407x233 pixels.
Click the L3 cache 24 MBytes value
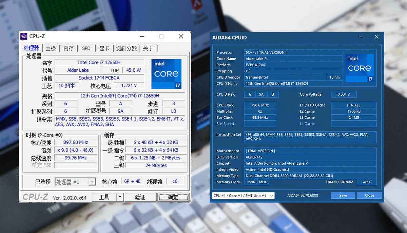(156, 165)
